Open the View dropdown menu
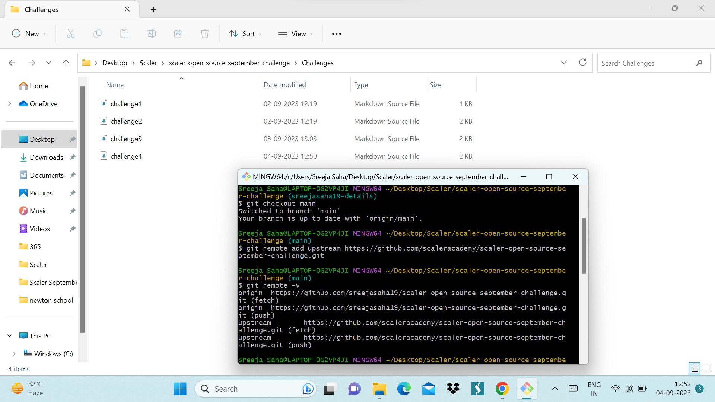 pyautogui.click(x=296, y=34)
